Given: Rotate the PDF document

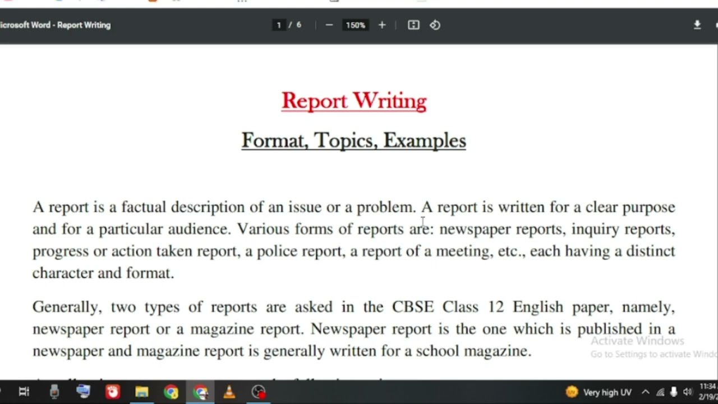Looking at the screenshot, I should click(435, 25).
